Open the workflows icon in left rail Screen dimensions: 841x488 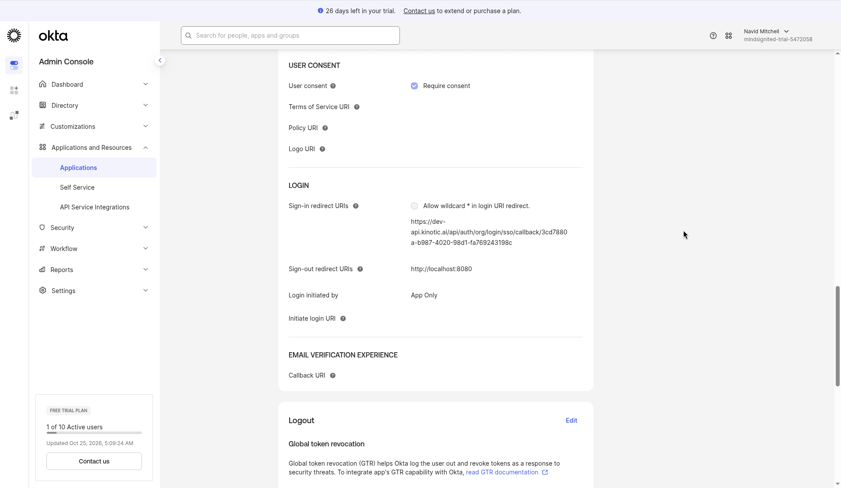14,115
